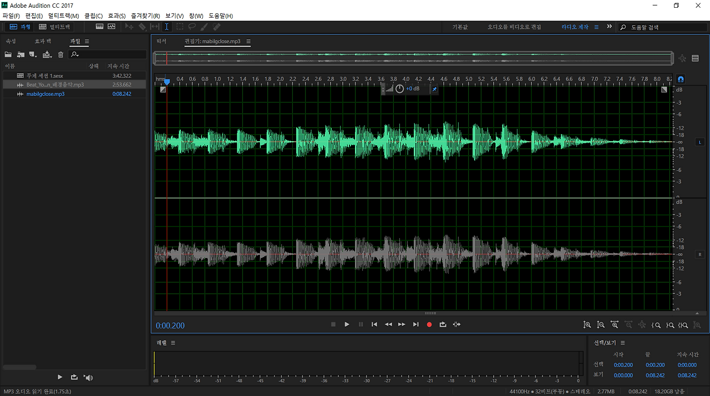The image size is (710, 396).
Task: Open New File dropdown in Files panel
Action: [33, 54]
